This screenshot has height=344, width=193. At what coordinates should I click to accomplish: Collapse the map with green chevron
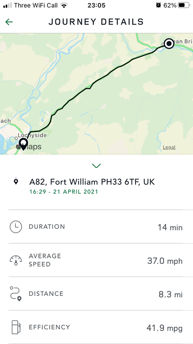coord(96,166)
